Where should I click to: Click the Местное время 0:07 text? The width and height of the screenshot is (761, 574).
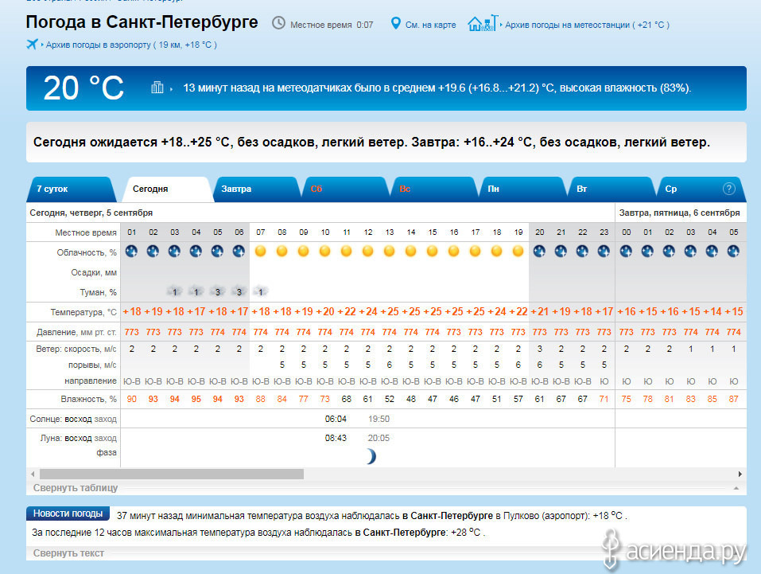point(332,25)
